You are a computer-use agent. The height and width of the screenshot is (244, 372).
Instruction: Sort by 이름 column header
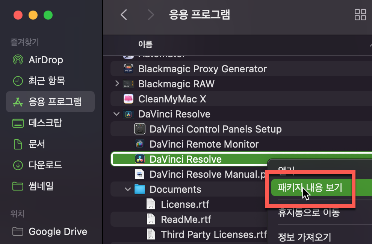[145, 44]
